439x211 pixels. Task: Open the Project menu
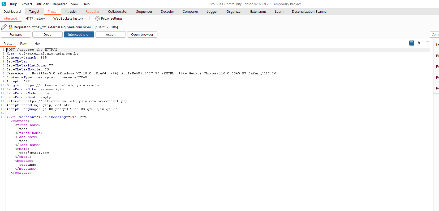(27, 4)
